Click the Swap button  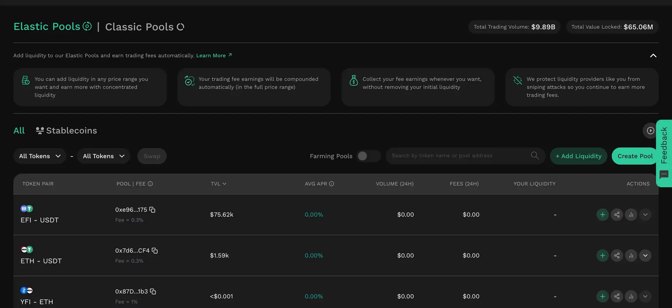click(x=152, y=156)
